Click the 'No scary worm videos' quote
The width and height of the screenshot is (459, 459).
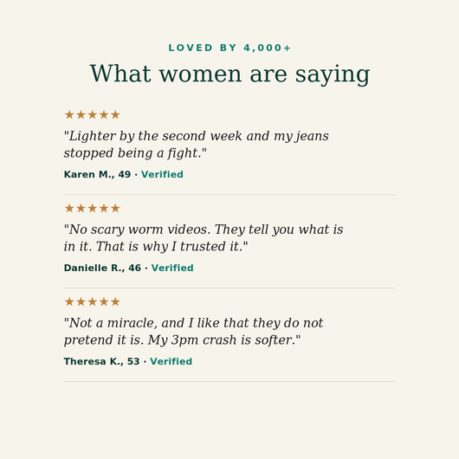[204, 237]
